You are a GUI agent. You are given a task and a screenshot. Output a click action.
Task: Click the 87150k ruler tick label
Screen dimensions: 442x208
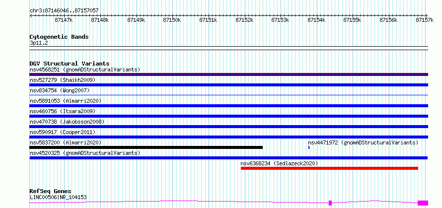pos(172,20)
